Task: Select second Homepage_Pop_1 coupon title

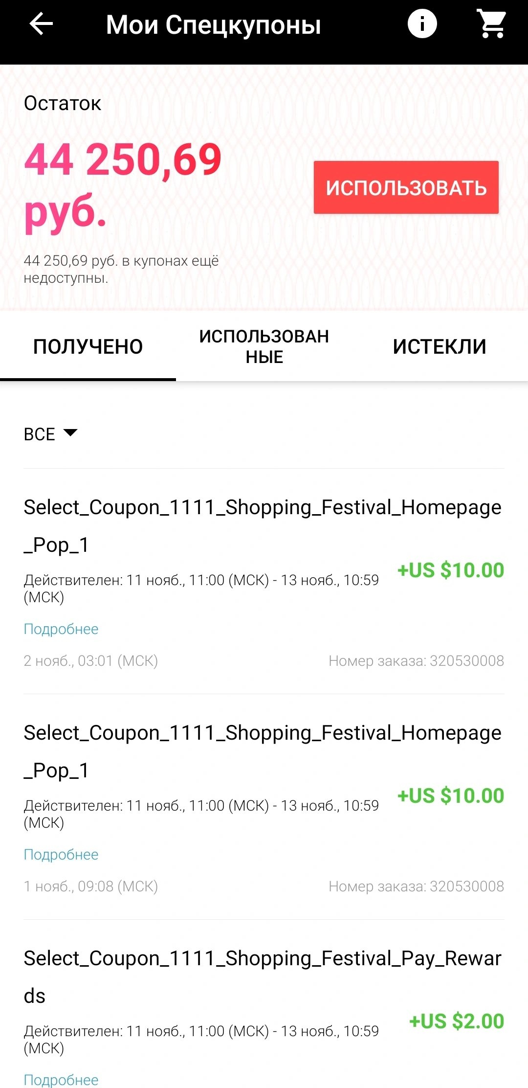Action: pyautogui.click(x=263, y=751)
